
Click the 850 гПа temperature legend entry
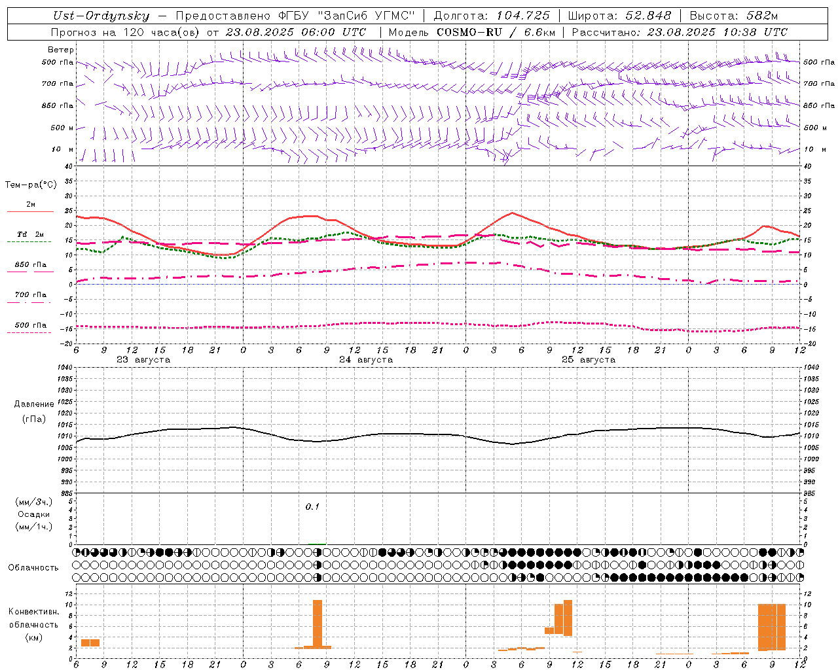click(30, 265)
